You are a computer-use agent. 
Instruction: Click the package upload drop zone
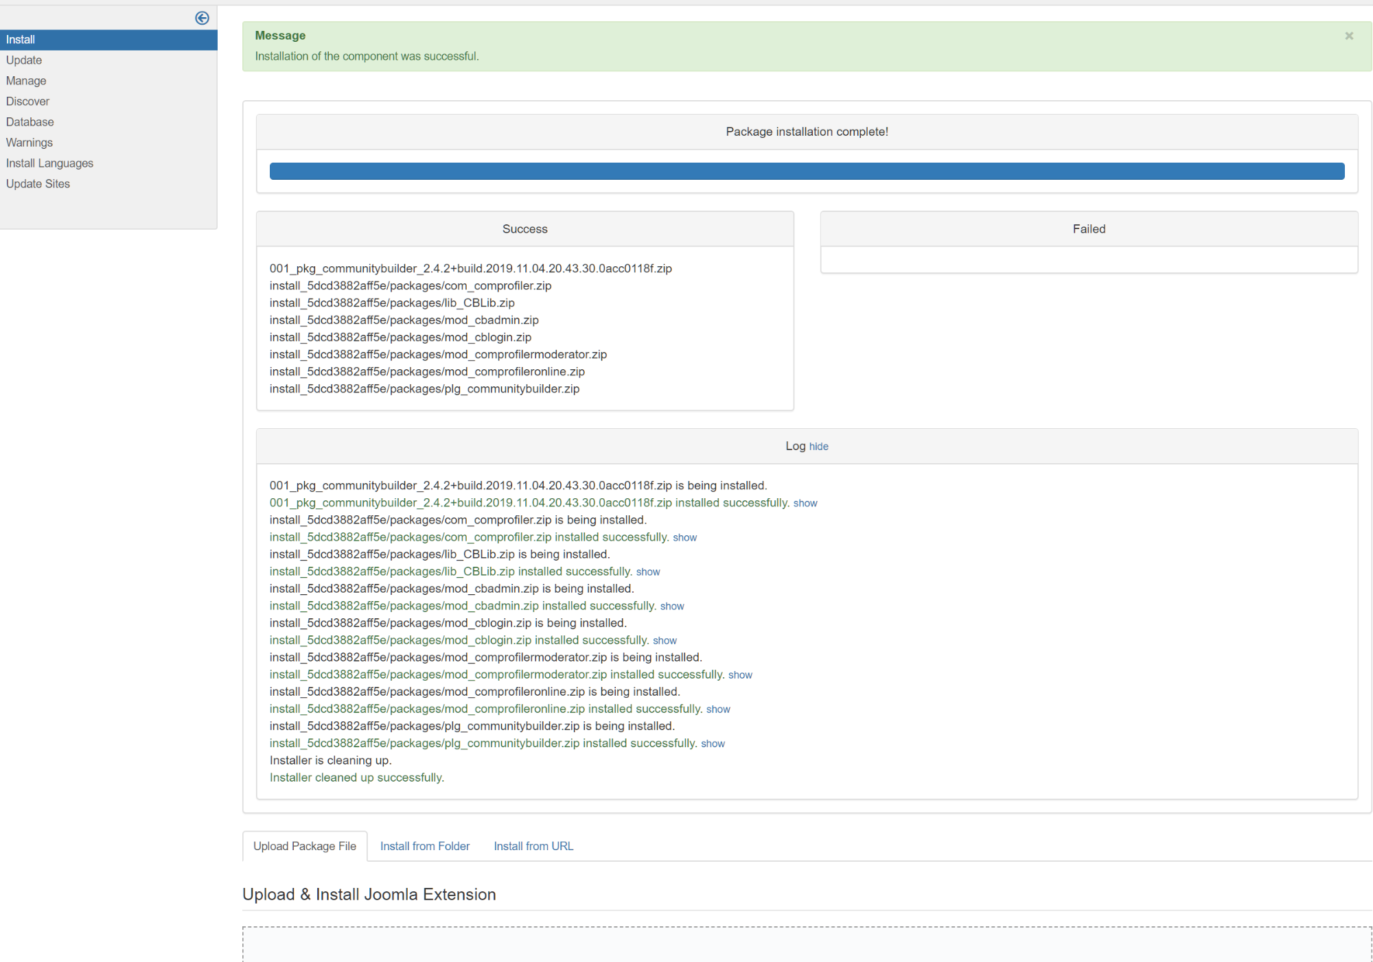pos(807,944)
